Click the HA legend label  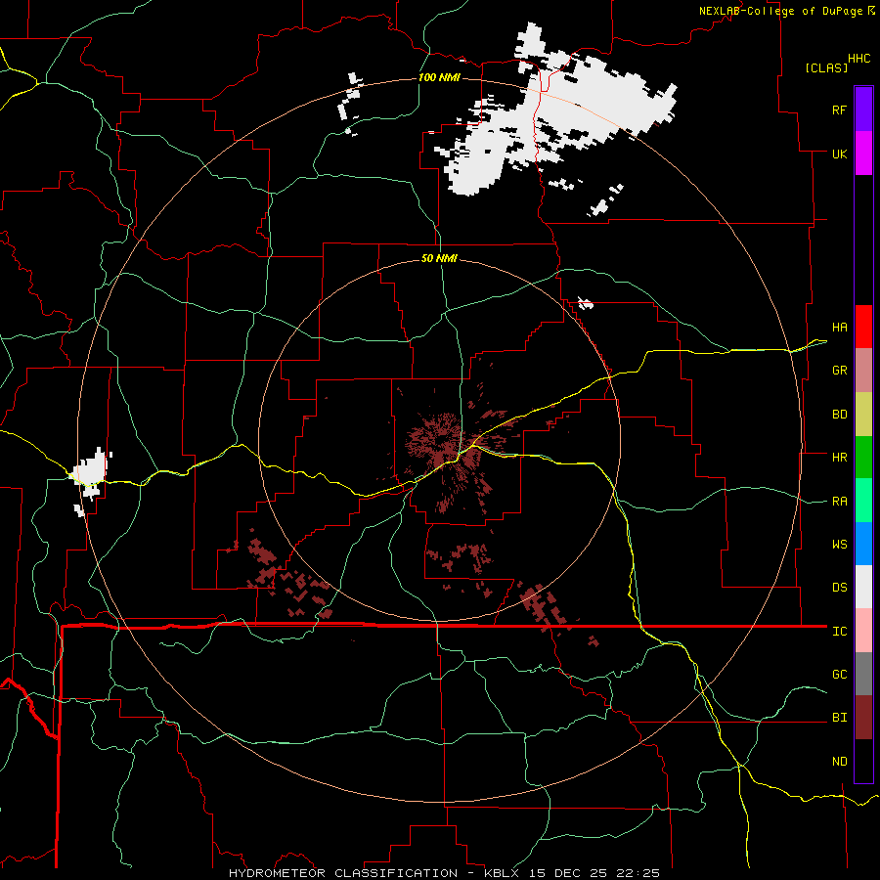point(839,328)
